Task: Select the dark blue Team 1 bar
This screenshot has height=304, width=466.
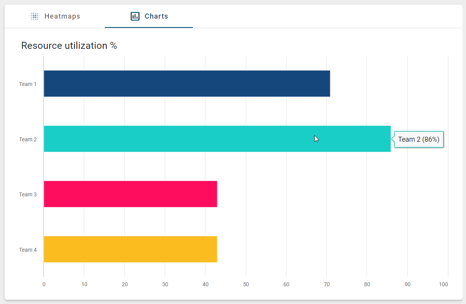Action: click(x=186, y=84)
